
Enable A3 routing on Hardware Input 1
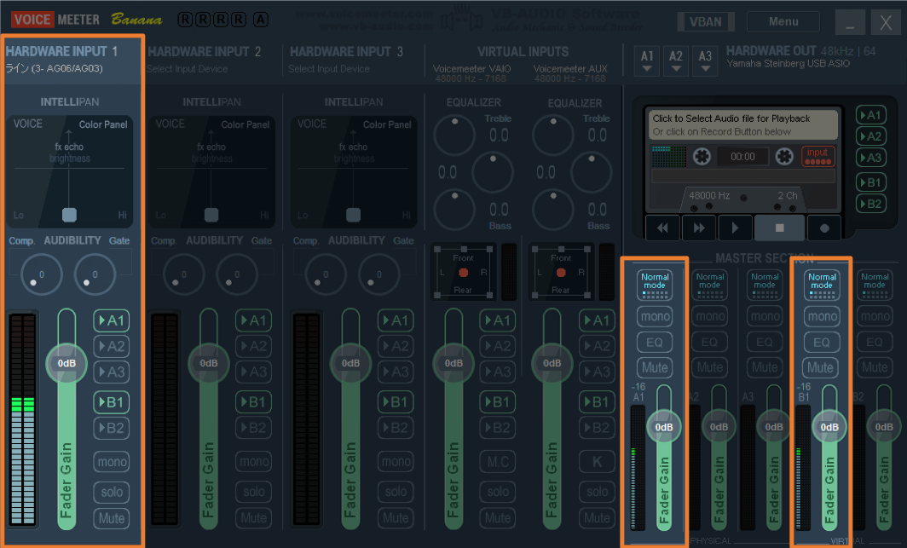[x=112, y=372]
